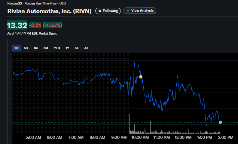238x144 pixels.
Task: Click the 6:00 AM time axis label
Action: [x=54, y=137]
